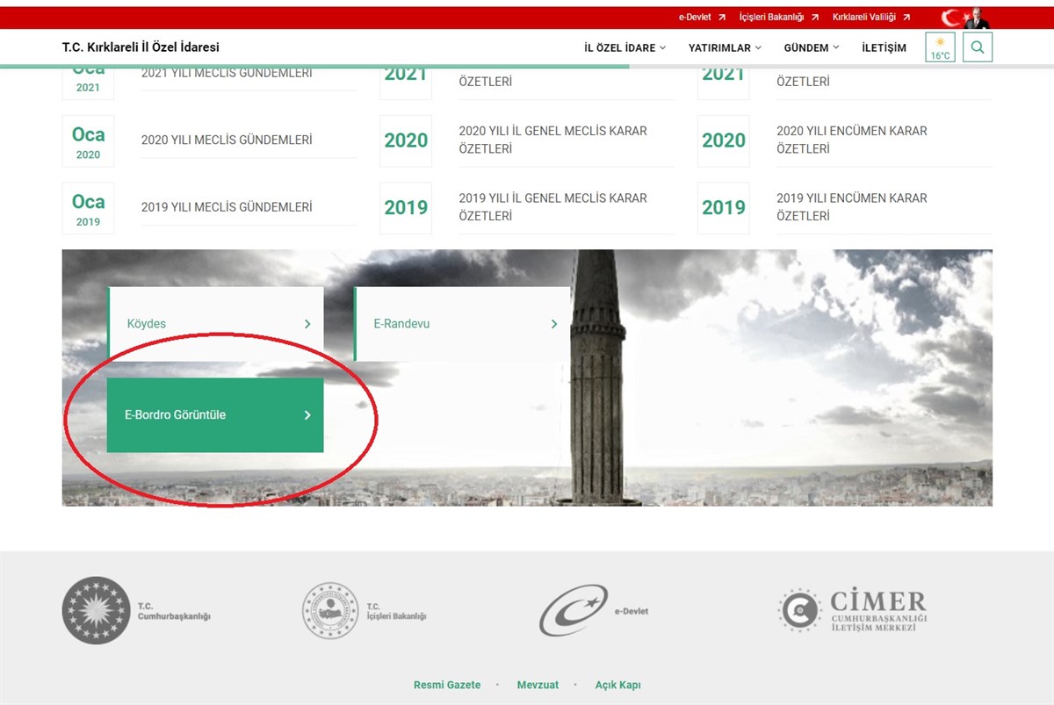Open the İLETİŞİM menu item
This screenshot has height=705, width=1054.
pyautogui.click(x=884, y=48)
